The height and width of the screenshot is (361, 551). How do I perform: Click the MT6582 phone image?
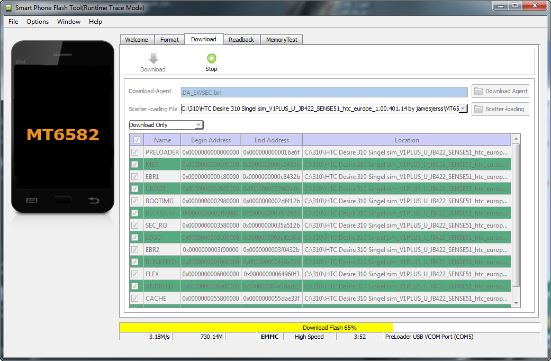point(63,127)
